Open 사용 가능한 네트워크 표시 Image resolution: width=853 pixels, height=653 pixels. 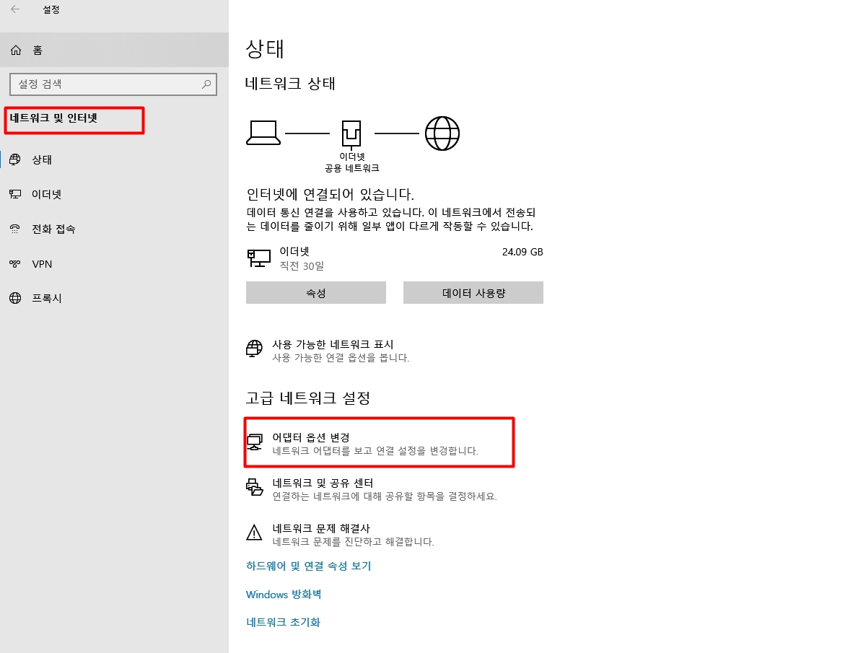tap(328, 351)
